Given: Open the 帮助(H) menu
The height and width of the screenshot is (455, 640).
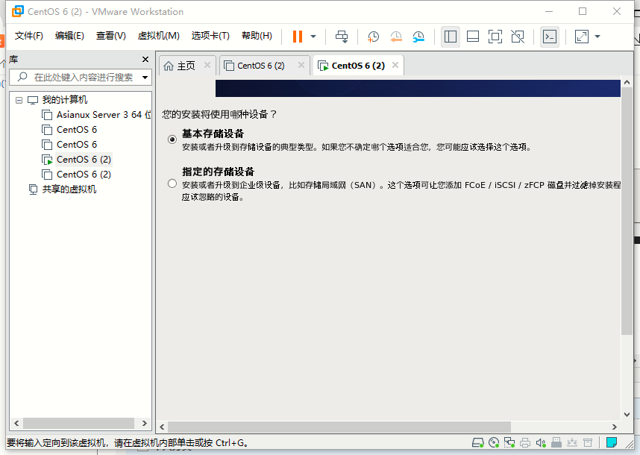Looking at the screenshot, I should [x=257, y=36].
